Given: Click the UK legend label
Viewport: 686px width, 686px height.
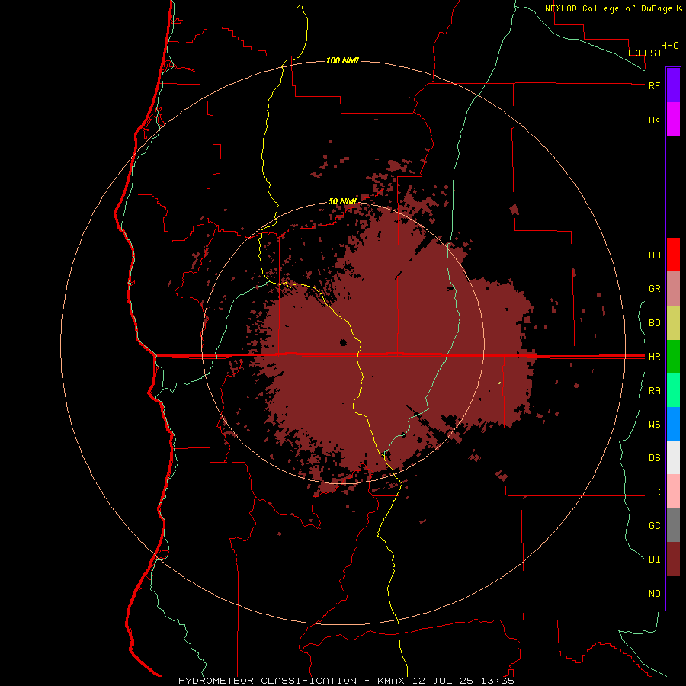Looking at the screenshot, I should 654,120.
